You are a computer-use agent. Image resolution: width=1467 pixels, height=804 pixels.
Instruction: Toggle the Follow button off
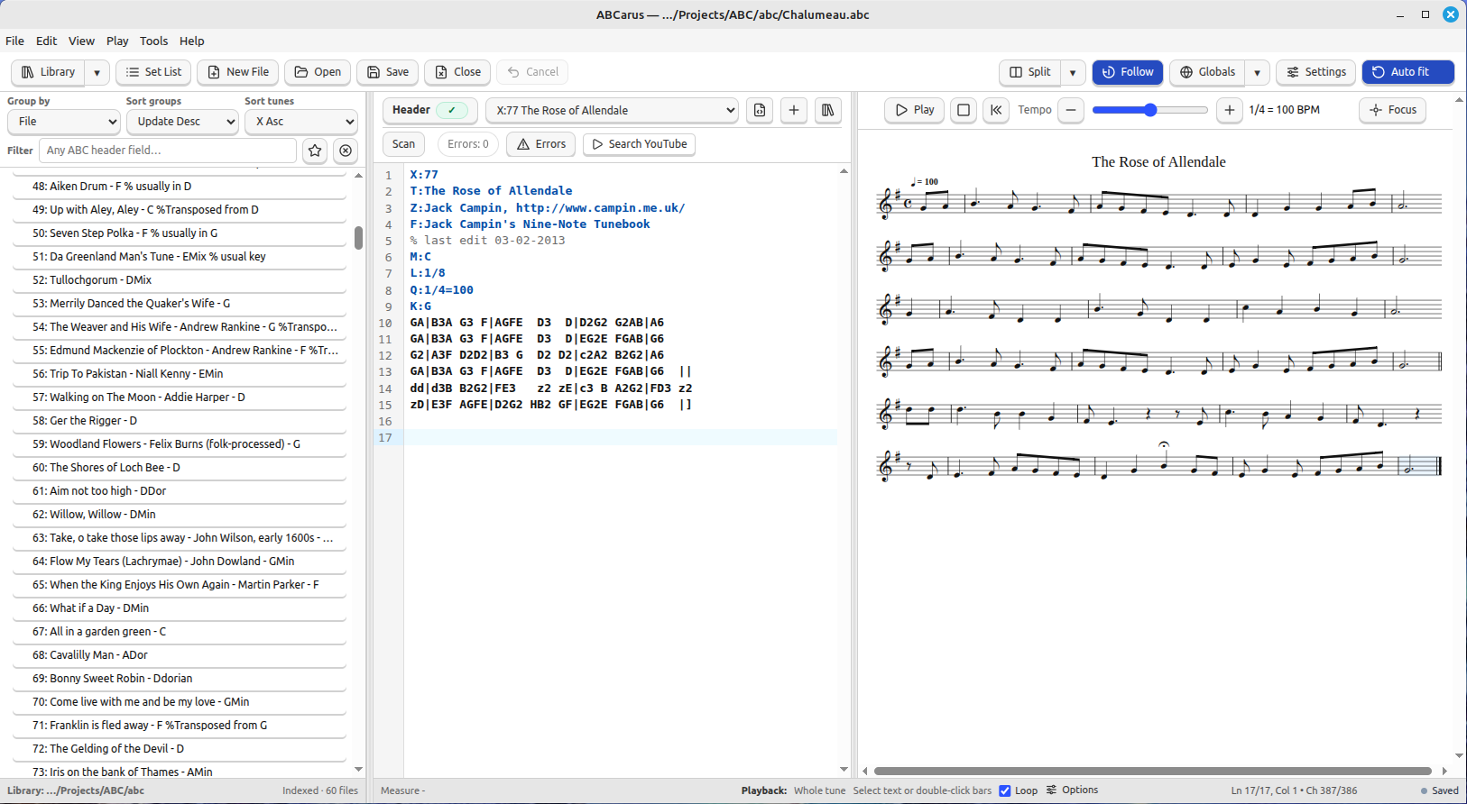[x=1128, y=72]
